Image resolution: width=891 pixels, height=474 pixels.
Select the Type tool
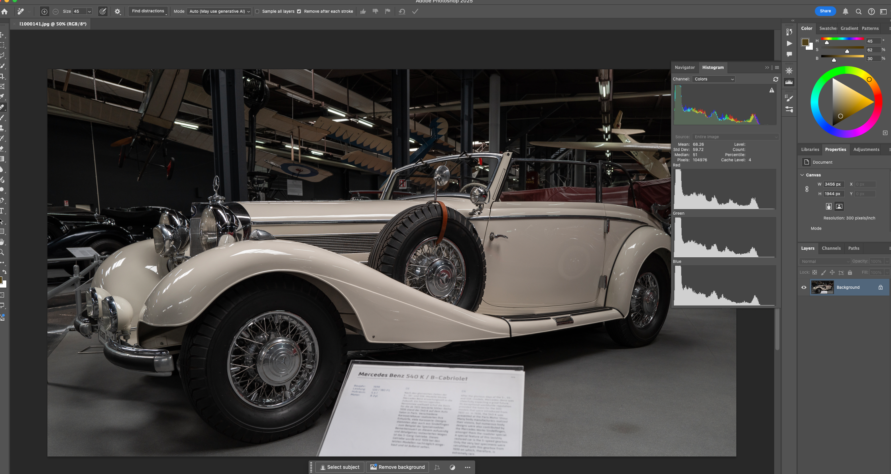click(x=2, y=211)
